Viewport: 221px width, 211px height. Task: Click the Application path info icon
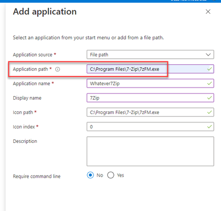tap(57, 69)
